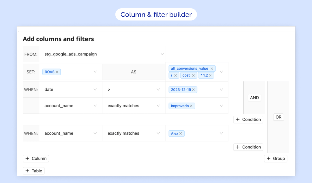Open the greater-than operator dropdown
Image resolution: width=312 pixels, height=183 pixels.
[x=158, y=90]
